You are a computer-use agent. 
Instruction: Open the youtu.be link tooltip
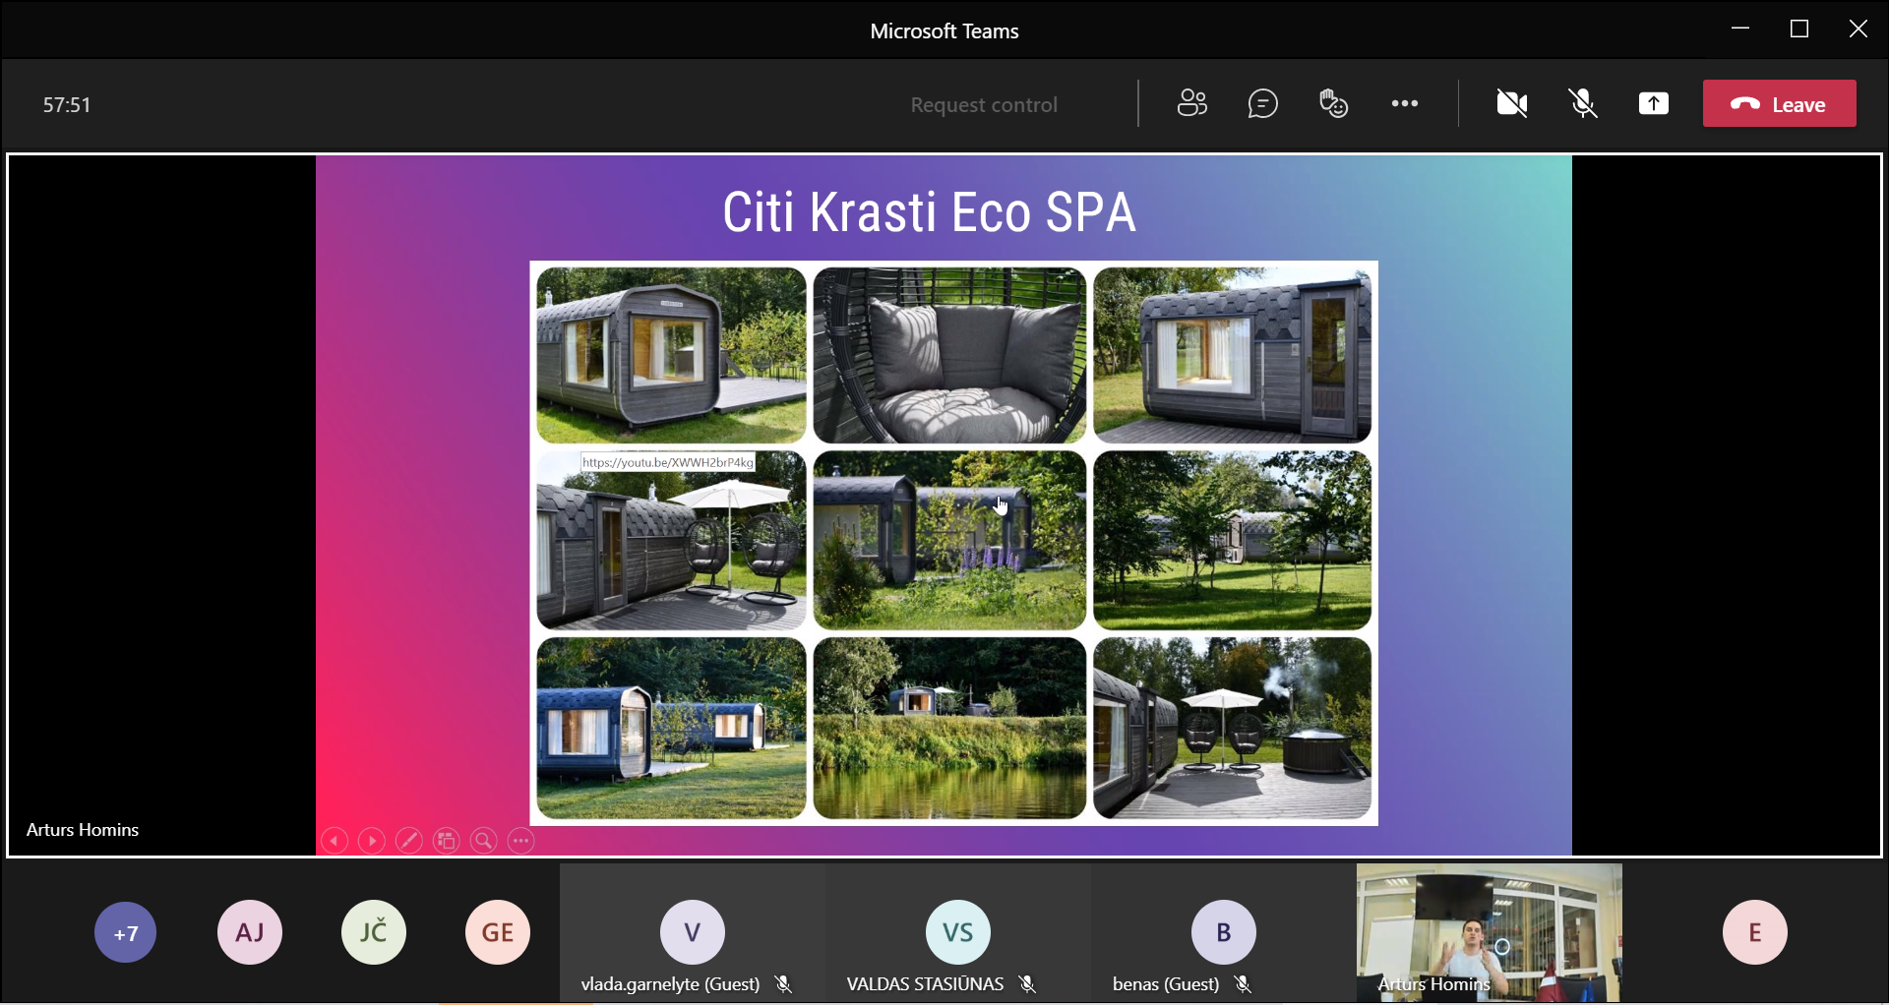click(x=668, y=462)
